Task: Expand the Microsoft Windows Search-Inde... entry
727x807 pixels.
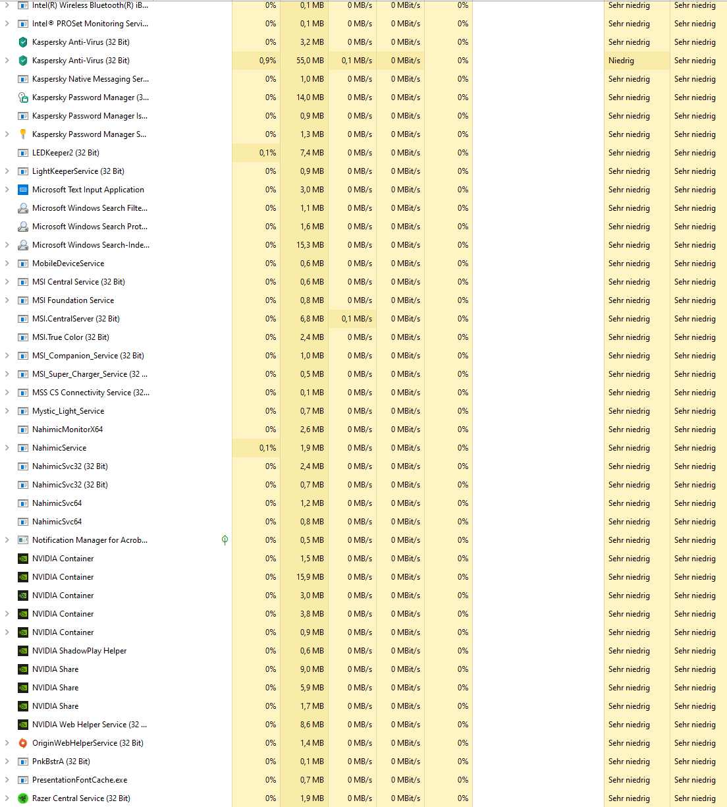Action: click(x=7, y=245)
